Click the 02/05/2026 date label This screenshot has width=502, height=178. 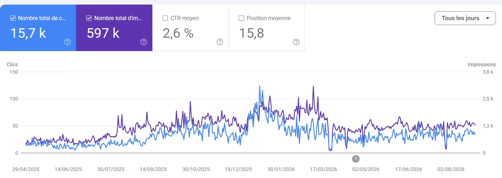point(366,169)
